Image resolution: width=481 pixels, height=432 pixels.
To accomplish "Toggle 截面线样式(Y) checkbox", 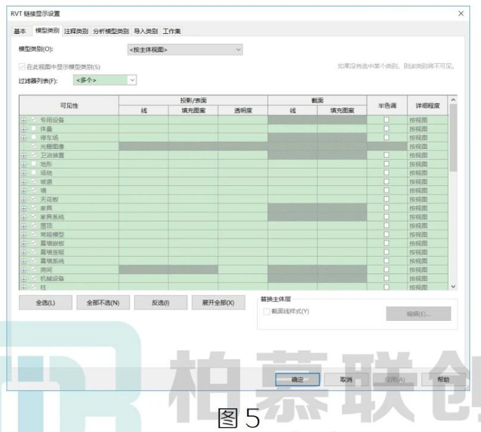I will [x=266, y=312].
